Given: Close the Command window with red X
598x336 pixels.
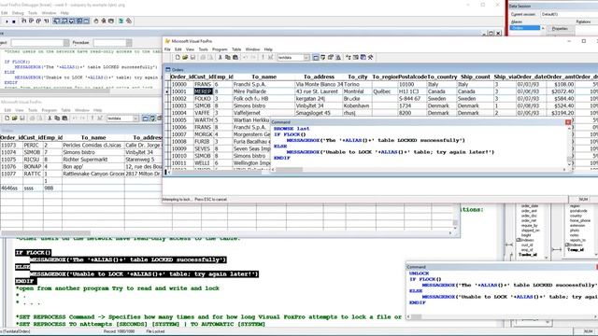Looking at the screenshot, I should (x=568, y=122).
